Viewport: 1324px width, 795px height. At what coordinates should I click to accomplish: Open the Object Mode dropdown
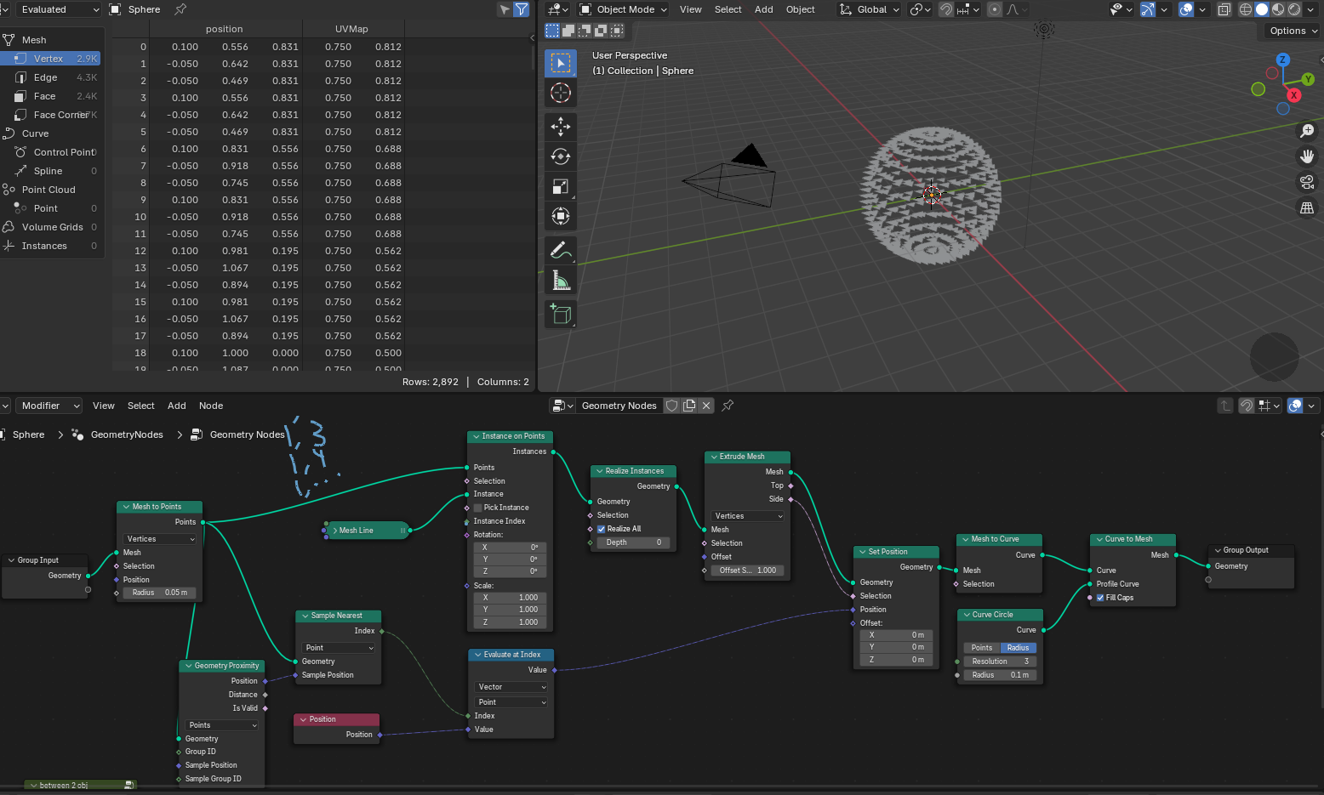click(x=623, y=9)
